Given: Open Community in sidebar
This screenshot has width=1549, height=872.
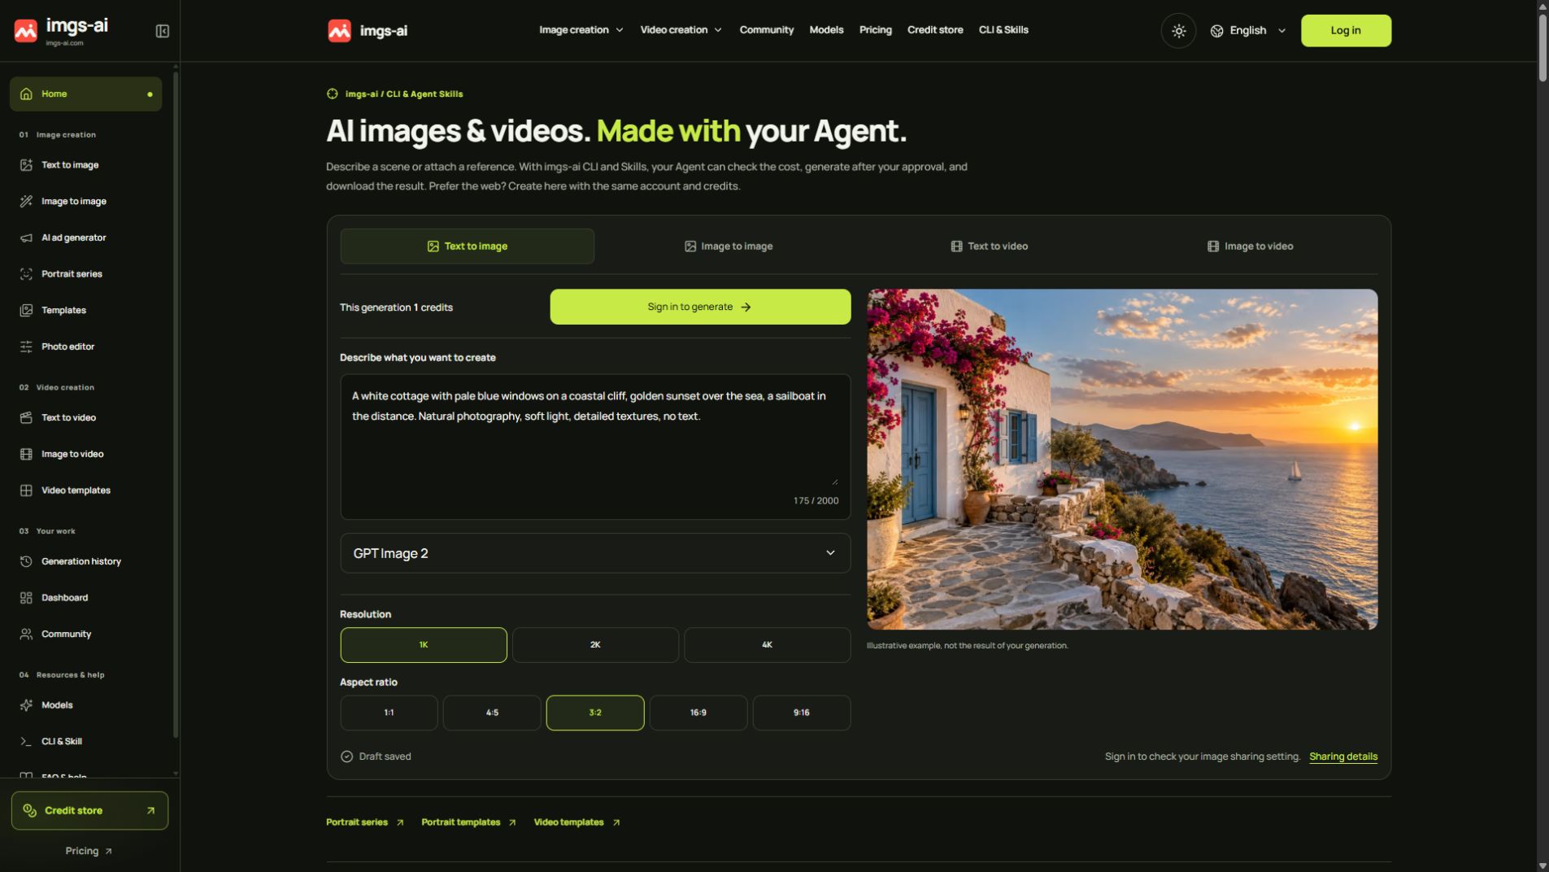Looking at the screenshot, I should pyautogui.click(x=85, y=634).
